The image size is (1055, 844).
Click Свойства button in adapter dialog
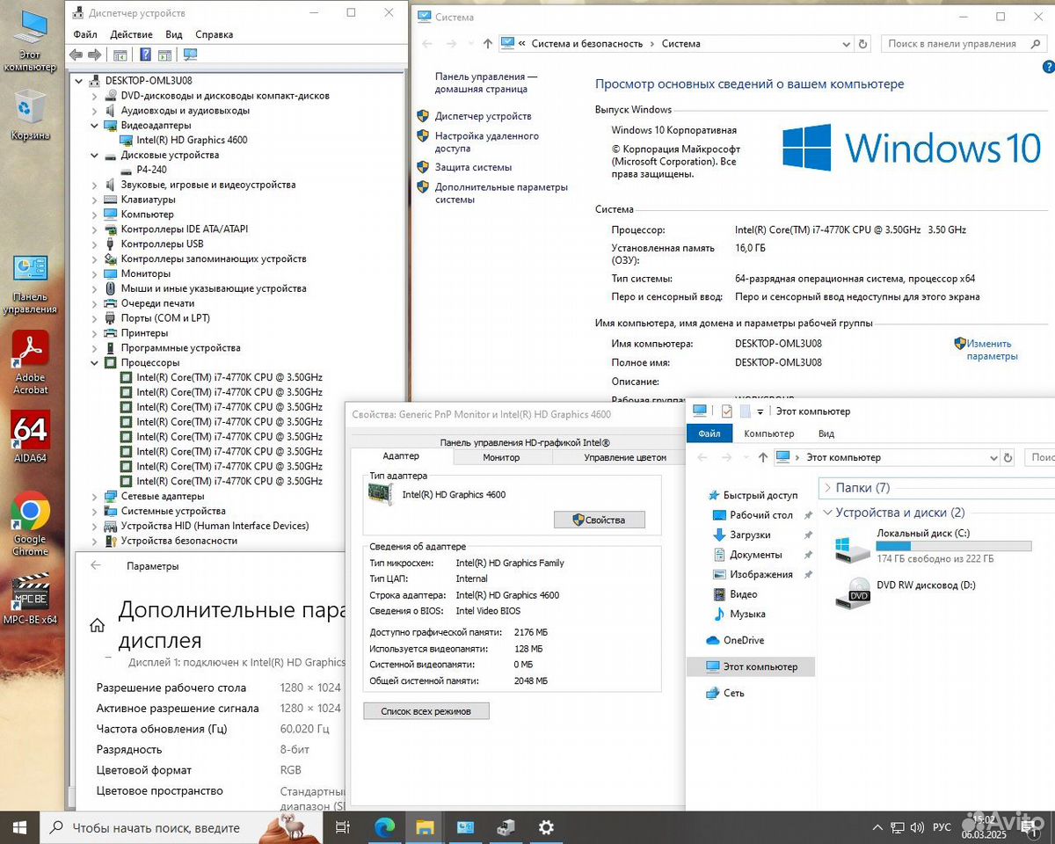click(x=600, y=520)
